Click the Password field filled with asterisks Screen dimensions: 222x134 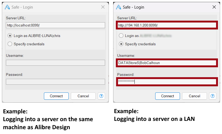(x=167, y=82)
